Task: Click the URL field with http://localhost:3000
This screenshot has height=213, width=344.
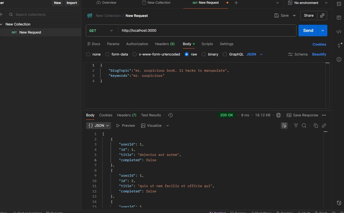Action: pyautogui.click(x=207, y=30)
